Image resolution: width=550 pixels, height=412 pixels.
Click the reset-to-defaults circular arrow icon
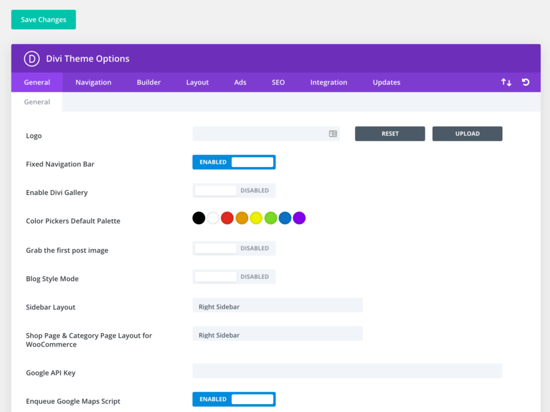click(526, 82)
